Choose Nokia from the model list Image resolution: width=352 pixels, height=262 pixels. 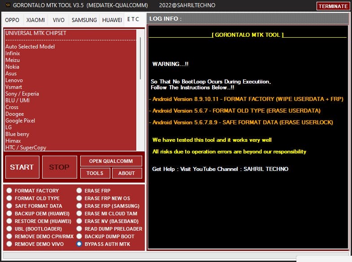pos(70,67)
